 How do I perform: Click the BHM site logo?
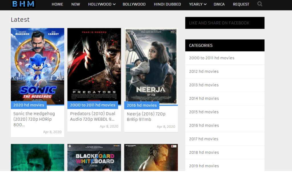pos(23,4)
